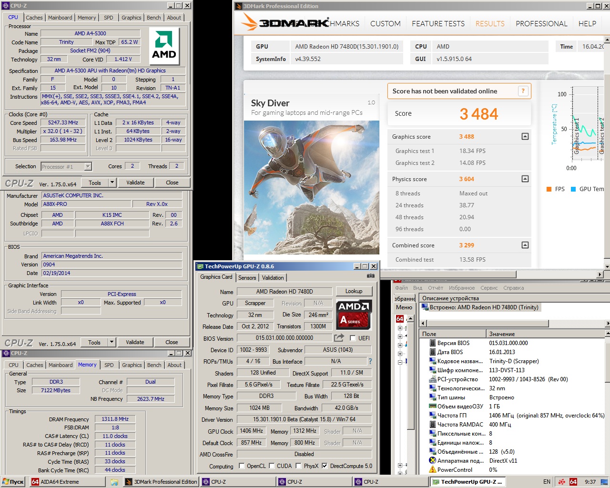Collapse the expanded minus node in AIDA64 tree
This screenshot has width=610, height=488.
pos(400,362)
